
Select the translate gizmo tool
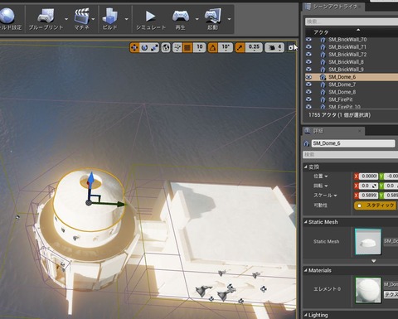[x=134, y=48]
